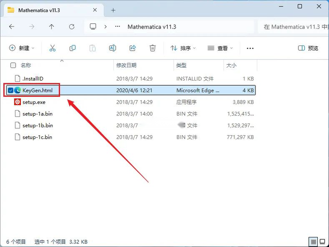Screen dimensions: 329x247
Task: Cut the selected file with scissors icon
Action: point(52,48)
